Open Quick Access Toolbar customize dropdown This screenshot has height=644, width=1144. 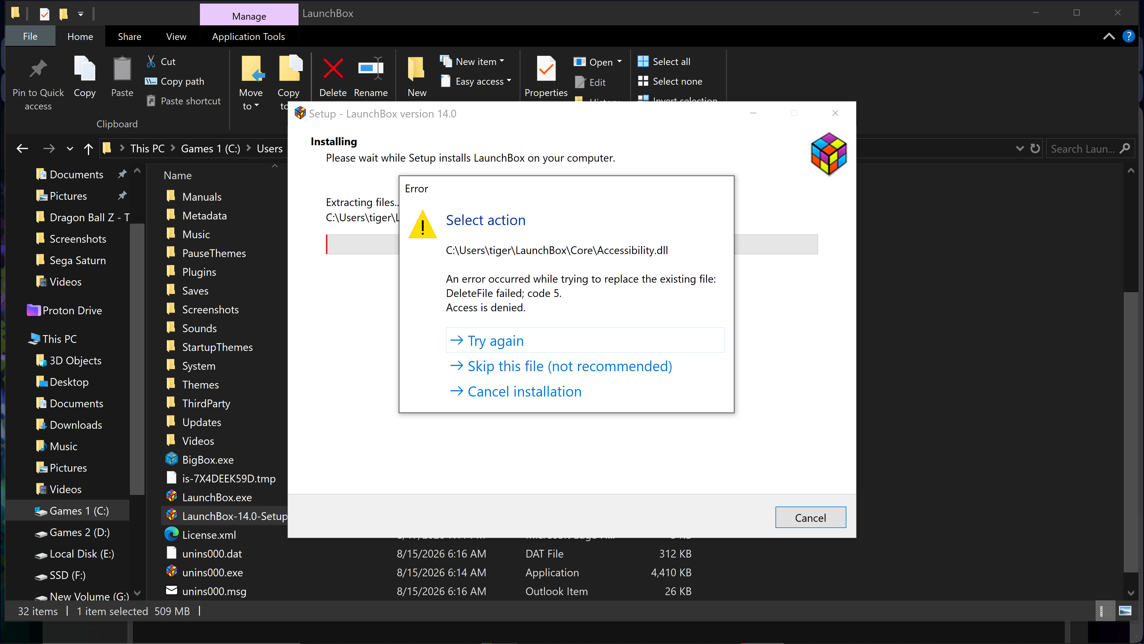point(80,14)
